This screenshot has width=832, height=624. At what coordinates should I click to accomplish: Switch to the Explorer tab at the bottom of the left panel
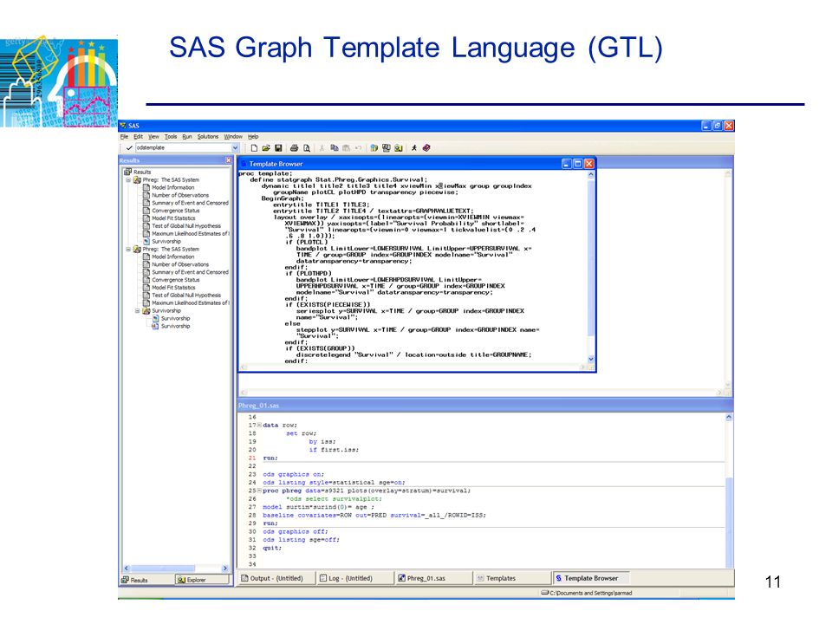point(203,580)
